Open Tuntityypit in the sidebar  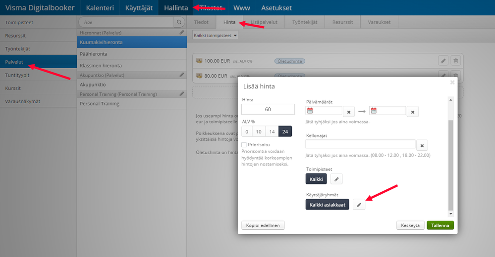click(x=38, y=75)
